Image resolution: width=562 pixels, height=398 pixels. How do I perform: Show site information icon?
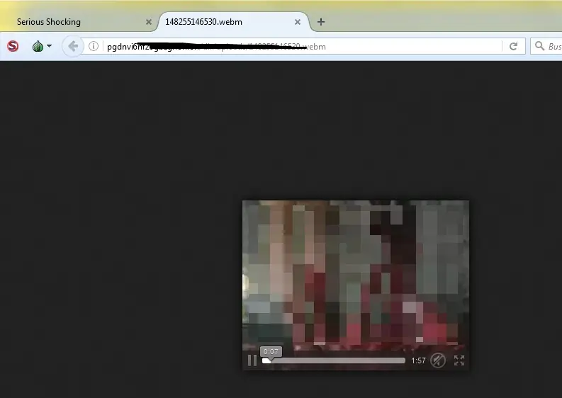(94, 46)
